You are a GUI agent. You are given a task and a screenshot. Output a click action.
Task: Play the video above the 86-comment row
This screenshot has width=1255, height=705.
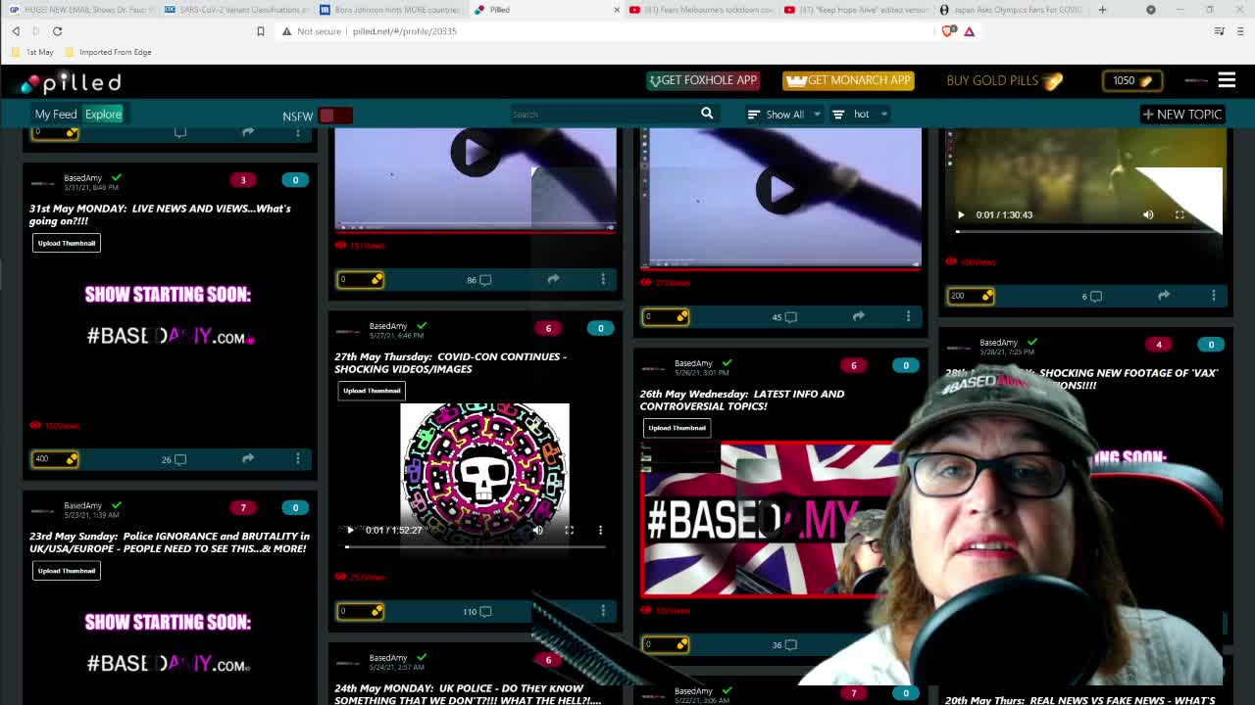coord(476,154)
